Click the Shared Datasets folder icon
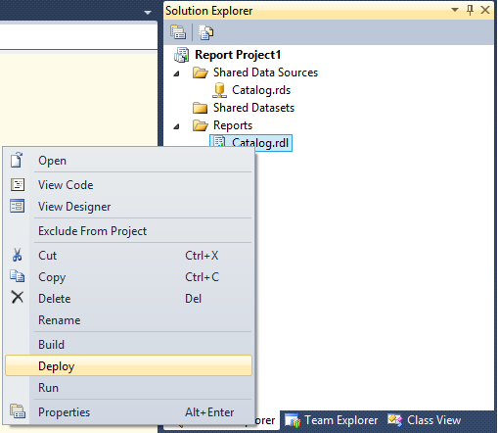This screenshot has width=498, height=433. pos(200,108)
